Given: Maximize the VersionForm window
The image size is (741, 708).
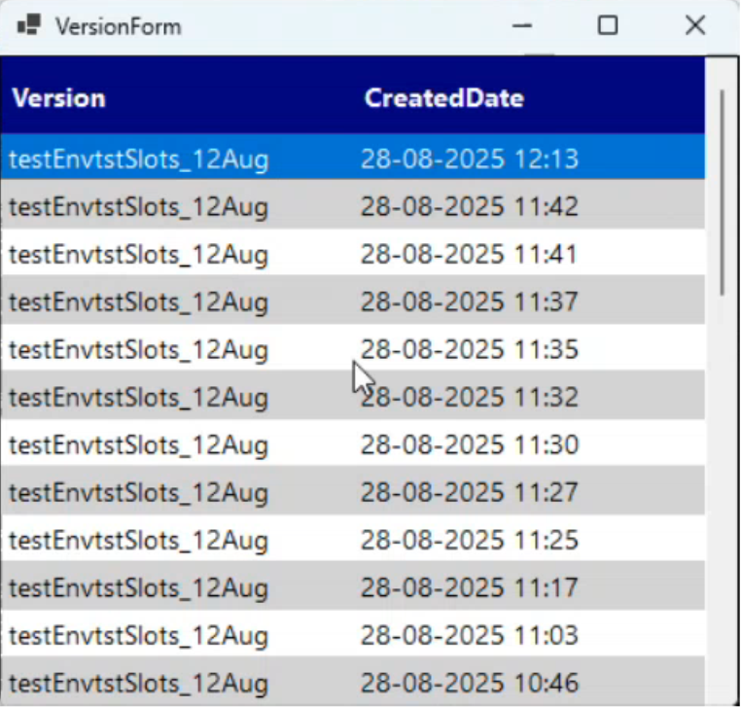Looking at the screenshot, I should click(x=608, y=26).
